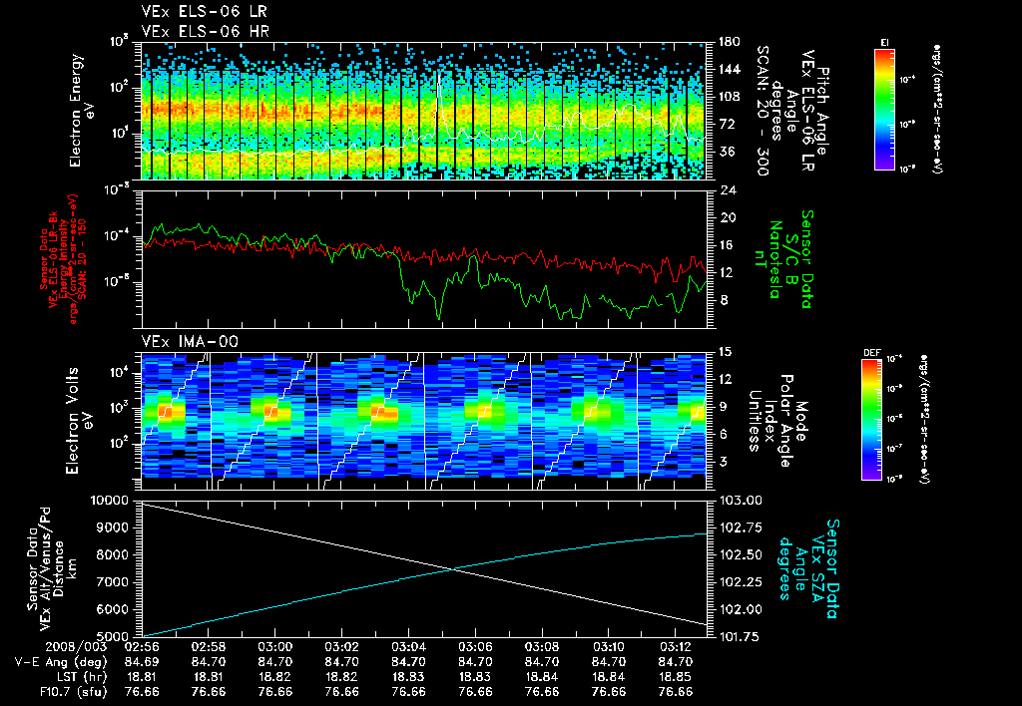Click the 03:04 time tick label
1022x706 pixels.
tap(408, 647)
